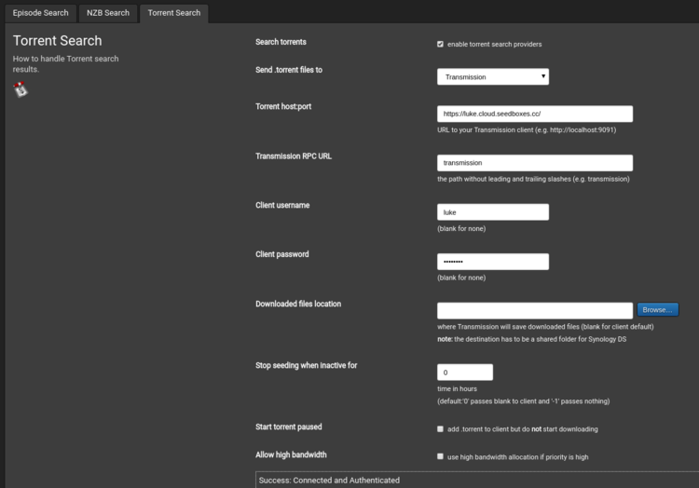
Task: Open the Send .torrent files to dropdown
Action: (493, 76)
